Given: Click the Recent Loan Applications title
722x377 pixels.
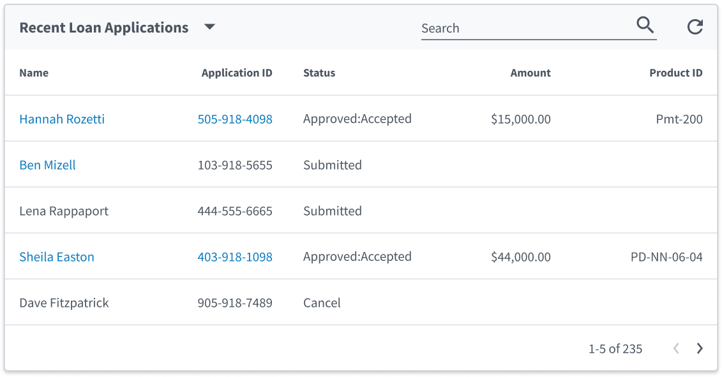Looking at the screenshot, I should 104,28.
